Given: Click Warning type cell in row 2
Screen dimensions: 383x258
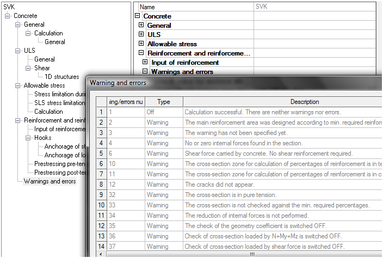Looking at the screenshot, I should pos(164,122).
